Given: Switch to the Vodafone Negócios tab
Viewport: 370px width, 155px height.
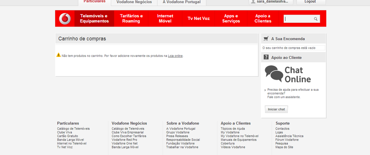Looking at the screenshot, I should (x=134, y=2).
